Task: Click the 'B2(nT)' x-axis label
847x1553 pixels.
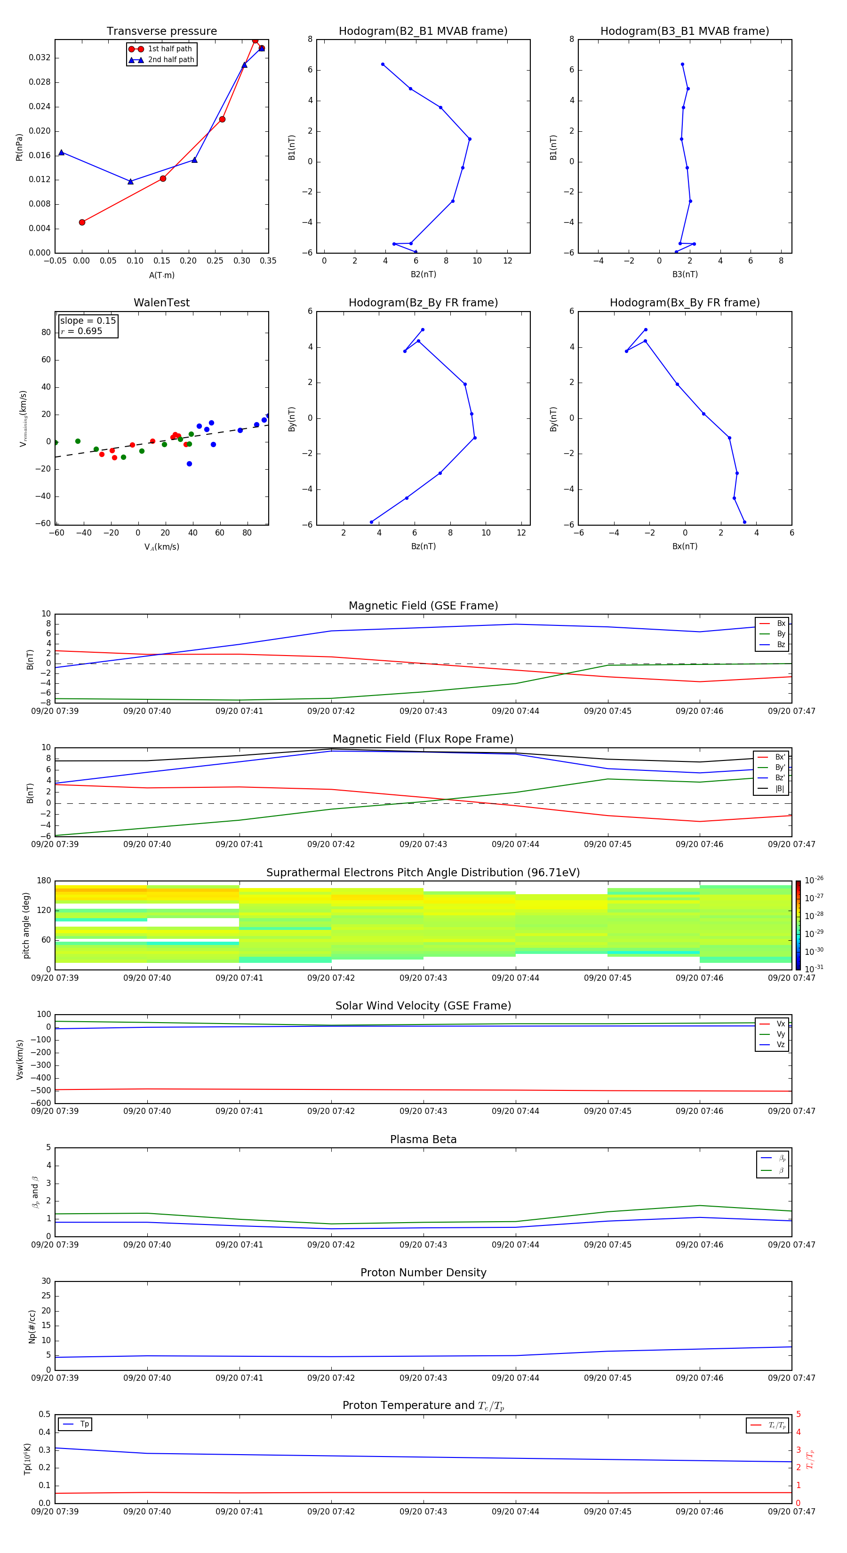Action: coord(423,274)
